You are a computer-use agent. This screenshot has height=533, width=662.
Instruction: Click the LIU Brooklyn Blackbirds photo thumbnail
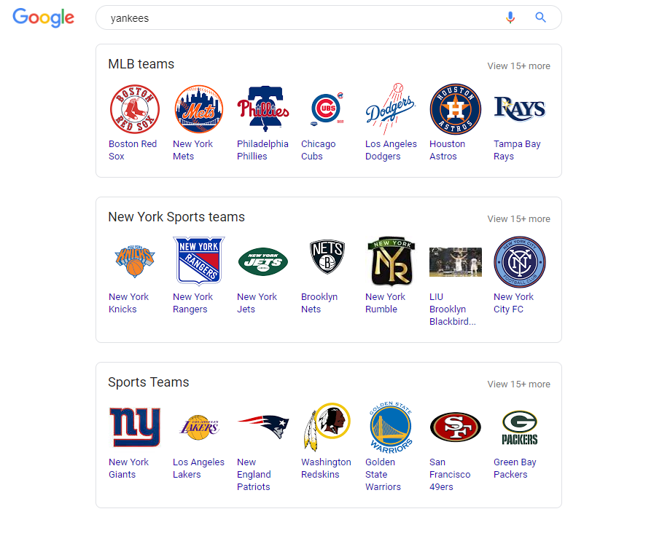point(455,262)
